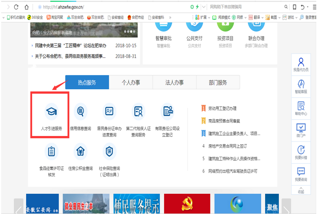The height and width of the screenshot is (214, 319).
Task: Open the red party emblem banner
Action: [187, 203]
